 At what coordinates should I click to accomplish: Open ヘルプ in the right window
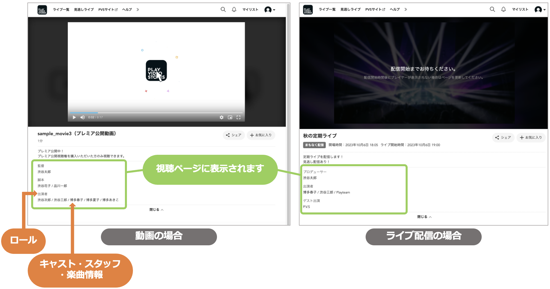pyautogui.click(x=395, y=9)
